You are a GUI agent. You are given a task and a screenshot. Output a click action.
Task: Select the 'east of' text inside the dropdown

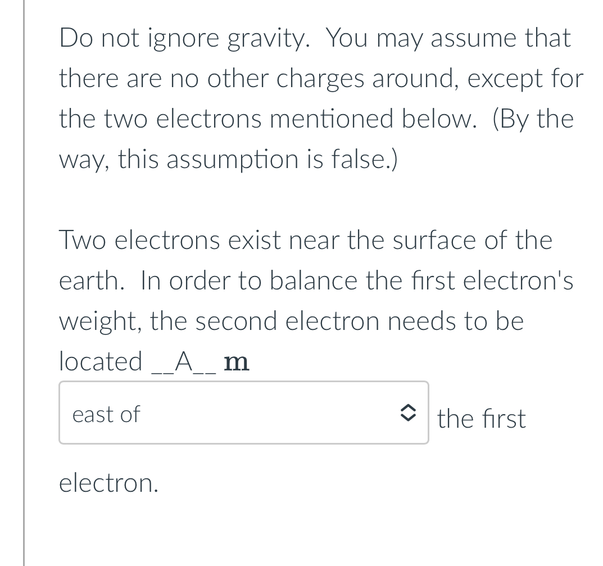point(106,414)
